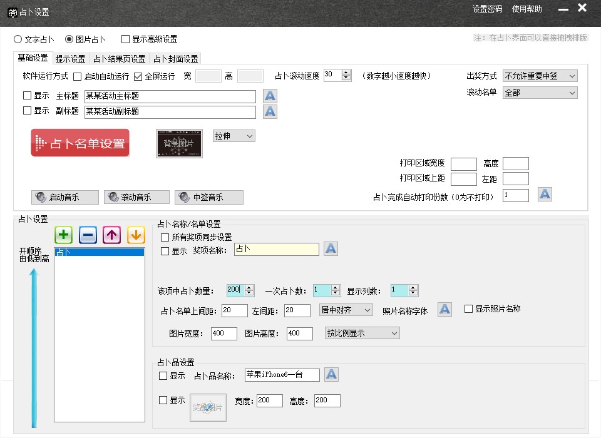Open font settings for main title 主标题
The width and height of the screenshot is (601, 438).
pos(270,96)
